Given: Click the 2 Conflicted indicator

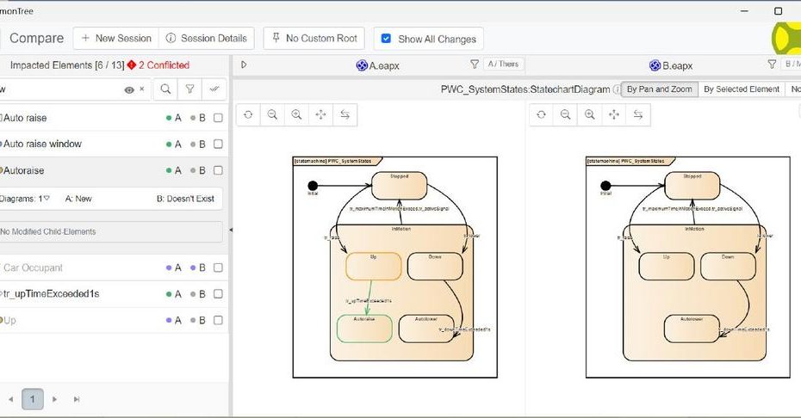Looking at the screenshot, I should (x=158, y=65).
